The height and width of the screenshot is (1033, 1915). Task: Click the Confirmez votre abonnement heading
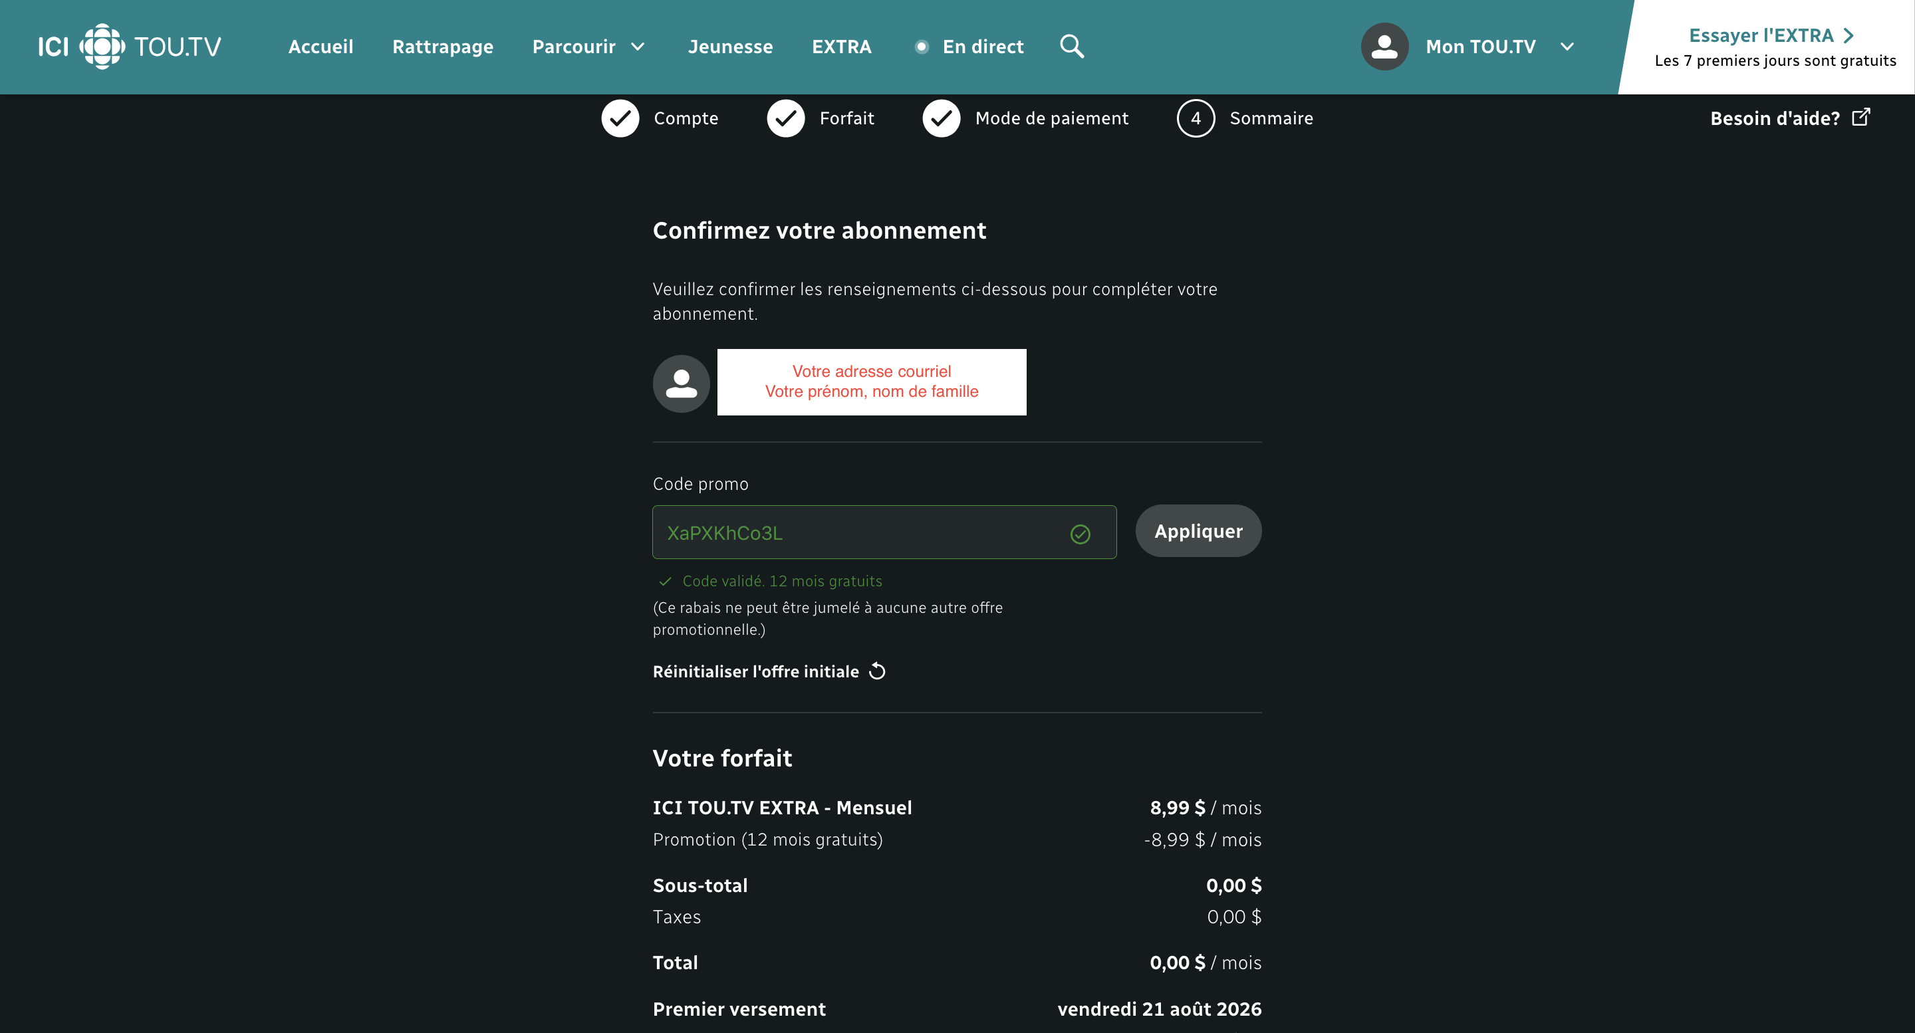(x=819, y=231)
